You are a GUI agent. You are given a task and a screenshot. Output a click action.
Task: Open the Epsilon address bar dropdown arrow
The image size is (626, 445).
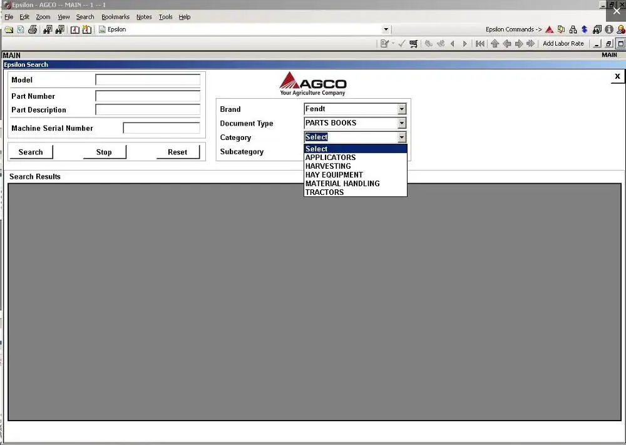tap(386, 29)
